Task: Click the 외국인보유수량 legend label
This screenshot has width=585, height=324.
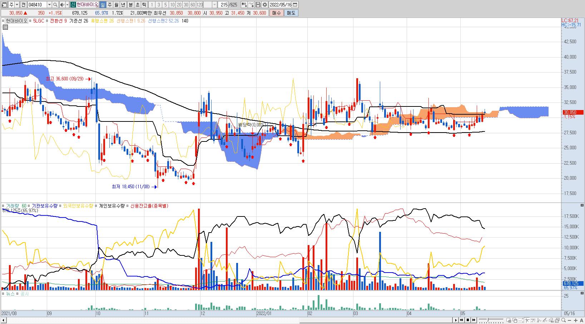Action: pos(78,206)
